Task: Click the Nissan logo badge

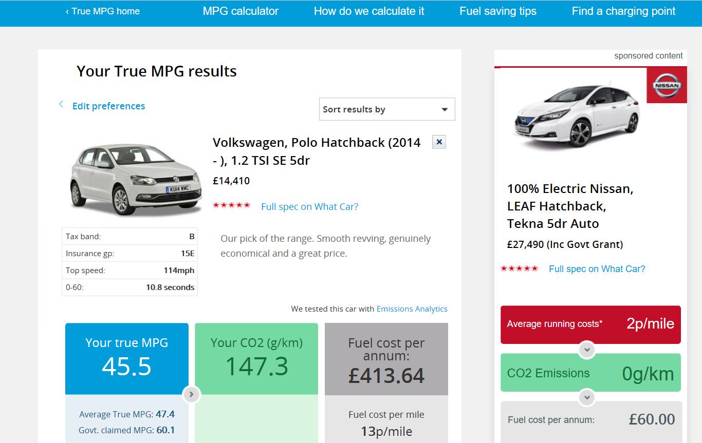Action: point(667,85)
